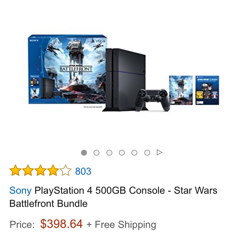The height and width of the screenshot is (243, 247).
Task: Select the second image carousel dot
Action: point(96,152)
